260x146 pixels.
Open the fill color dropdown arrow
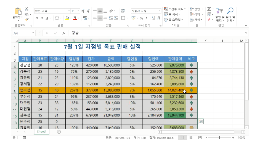(71, 18)
